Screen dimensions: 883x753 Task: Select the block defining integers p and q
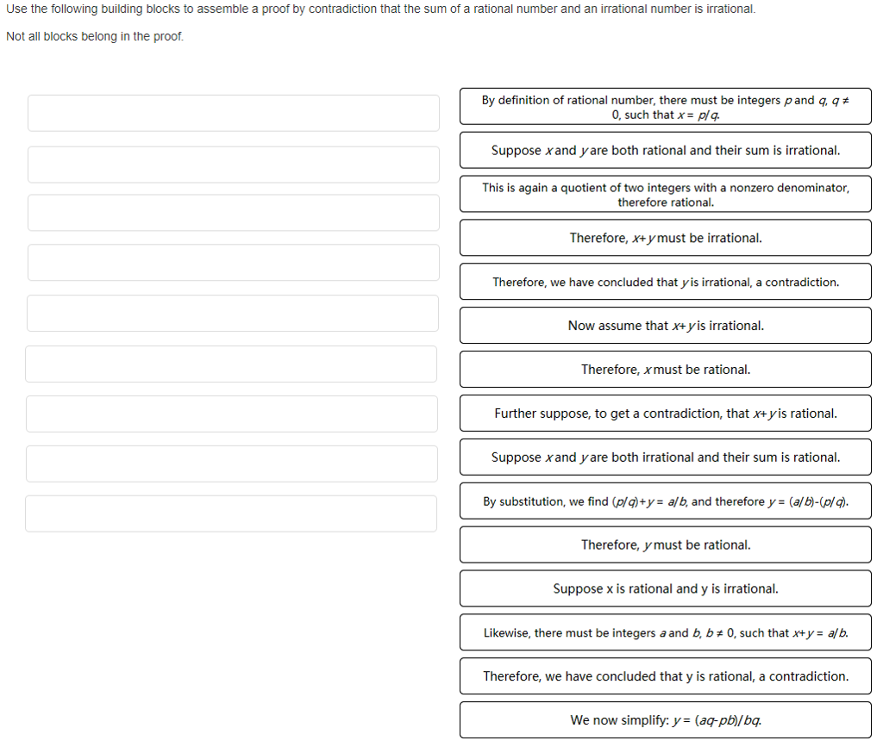pyautogui.click(x=665, y=107)
